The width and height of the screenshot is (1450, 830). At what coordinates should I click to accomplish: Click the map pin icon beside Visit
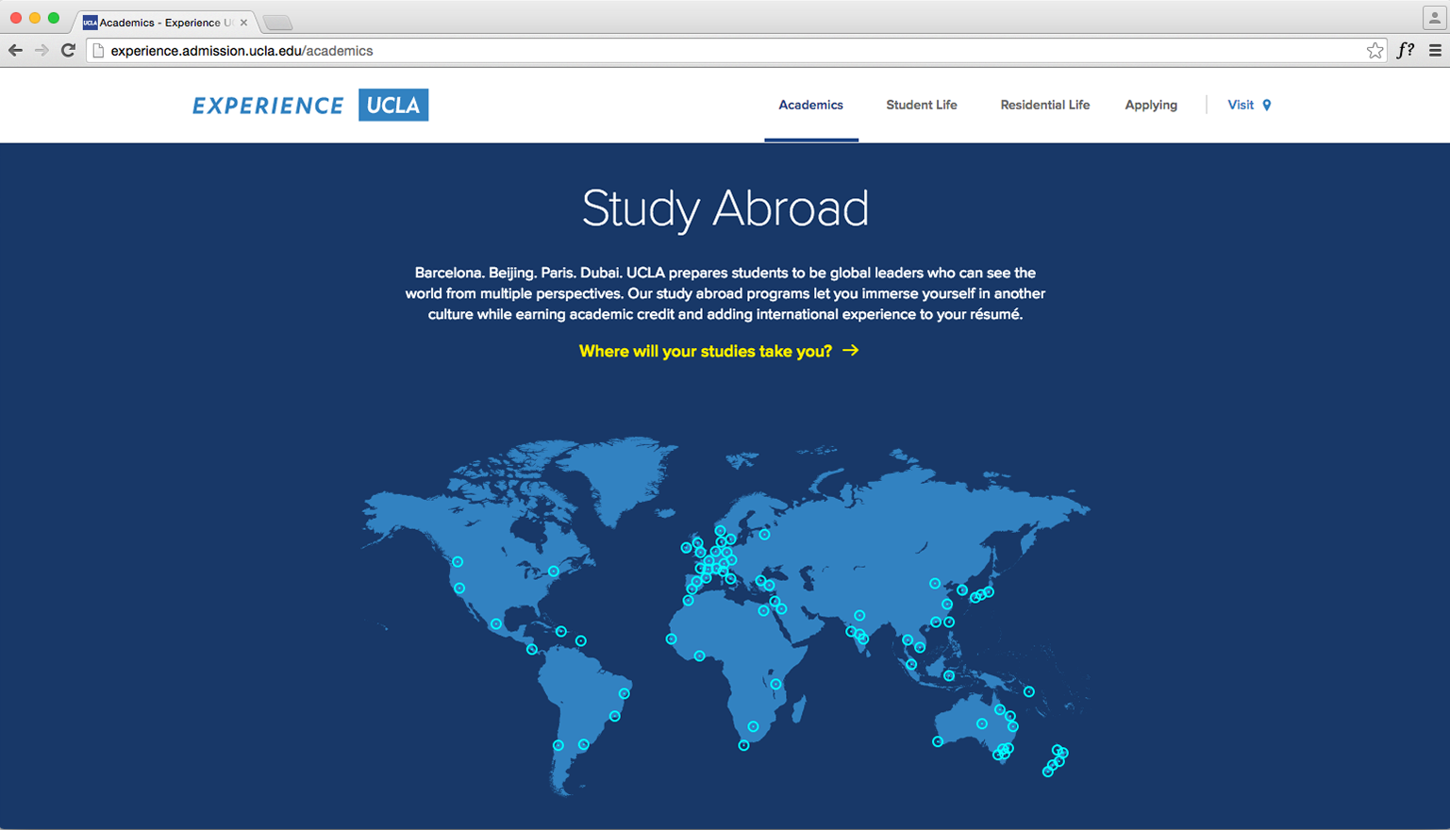click(1267, 105)
